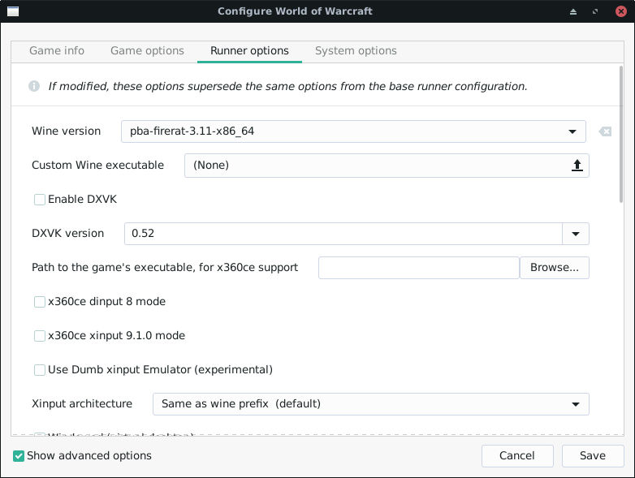635x478 pixels.
Task: Toggle x360ce xinput 9.1.0 mode
Action: click(40, 336)
